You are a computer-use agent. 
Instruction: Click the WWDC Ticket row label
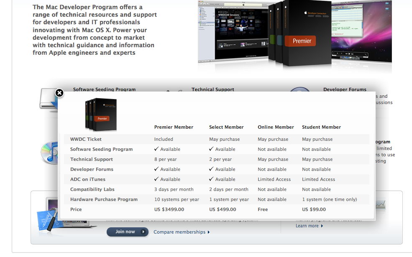tap(86, 139)
